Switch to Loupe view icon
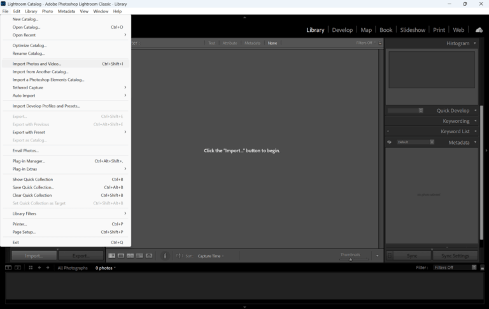 pyautogui.click(x=121, y=255)
